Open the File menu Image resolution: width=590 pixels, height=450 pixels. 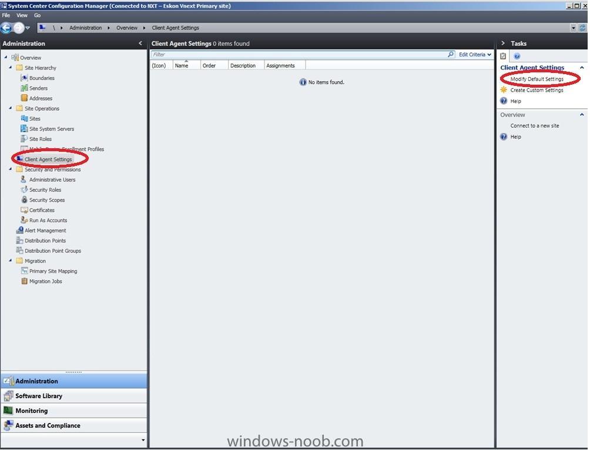6,15
